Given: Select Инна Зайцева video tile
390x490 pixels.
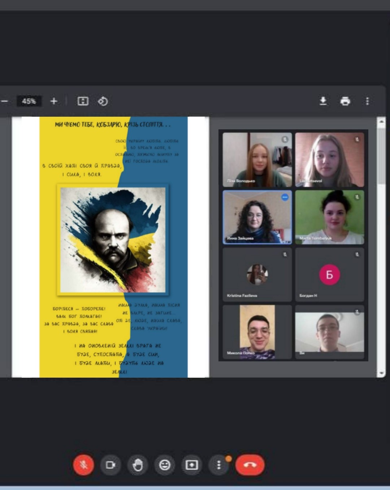Looking at the screenshot, I should (257, 217).
